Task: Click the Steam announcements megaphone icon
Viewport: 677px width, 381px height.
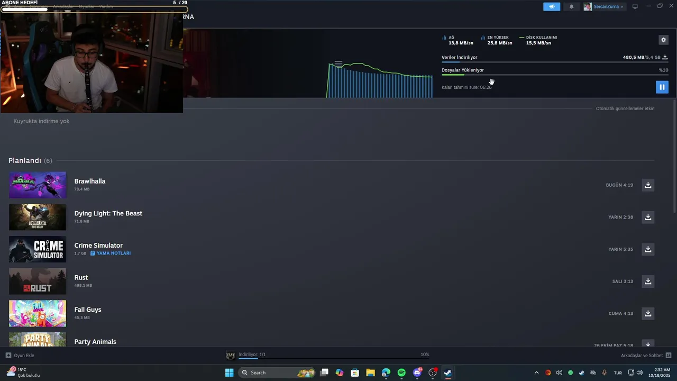Action: (x=552, y=7)
